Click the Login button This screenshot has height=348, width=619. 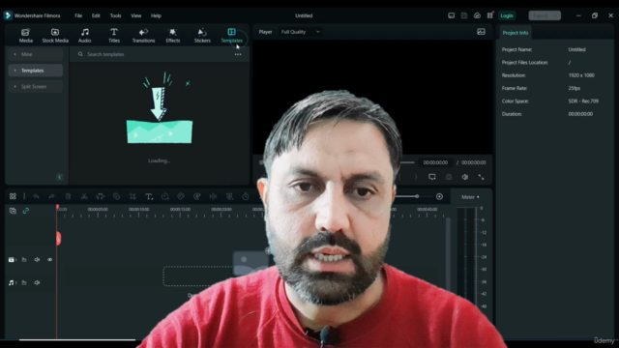[x=507, y=15]
